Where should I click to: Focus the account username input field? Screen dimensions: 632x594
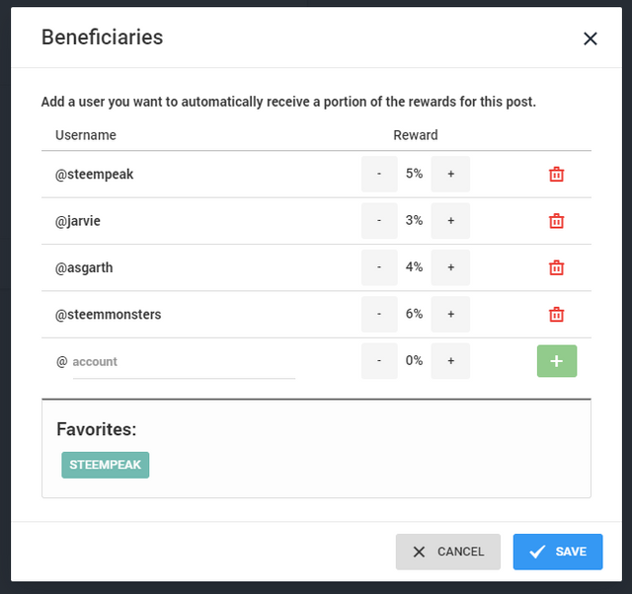[184, 362]
